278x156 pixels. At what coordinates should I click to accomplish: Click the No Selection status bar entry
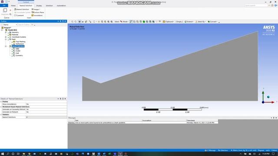223,150
